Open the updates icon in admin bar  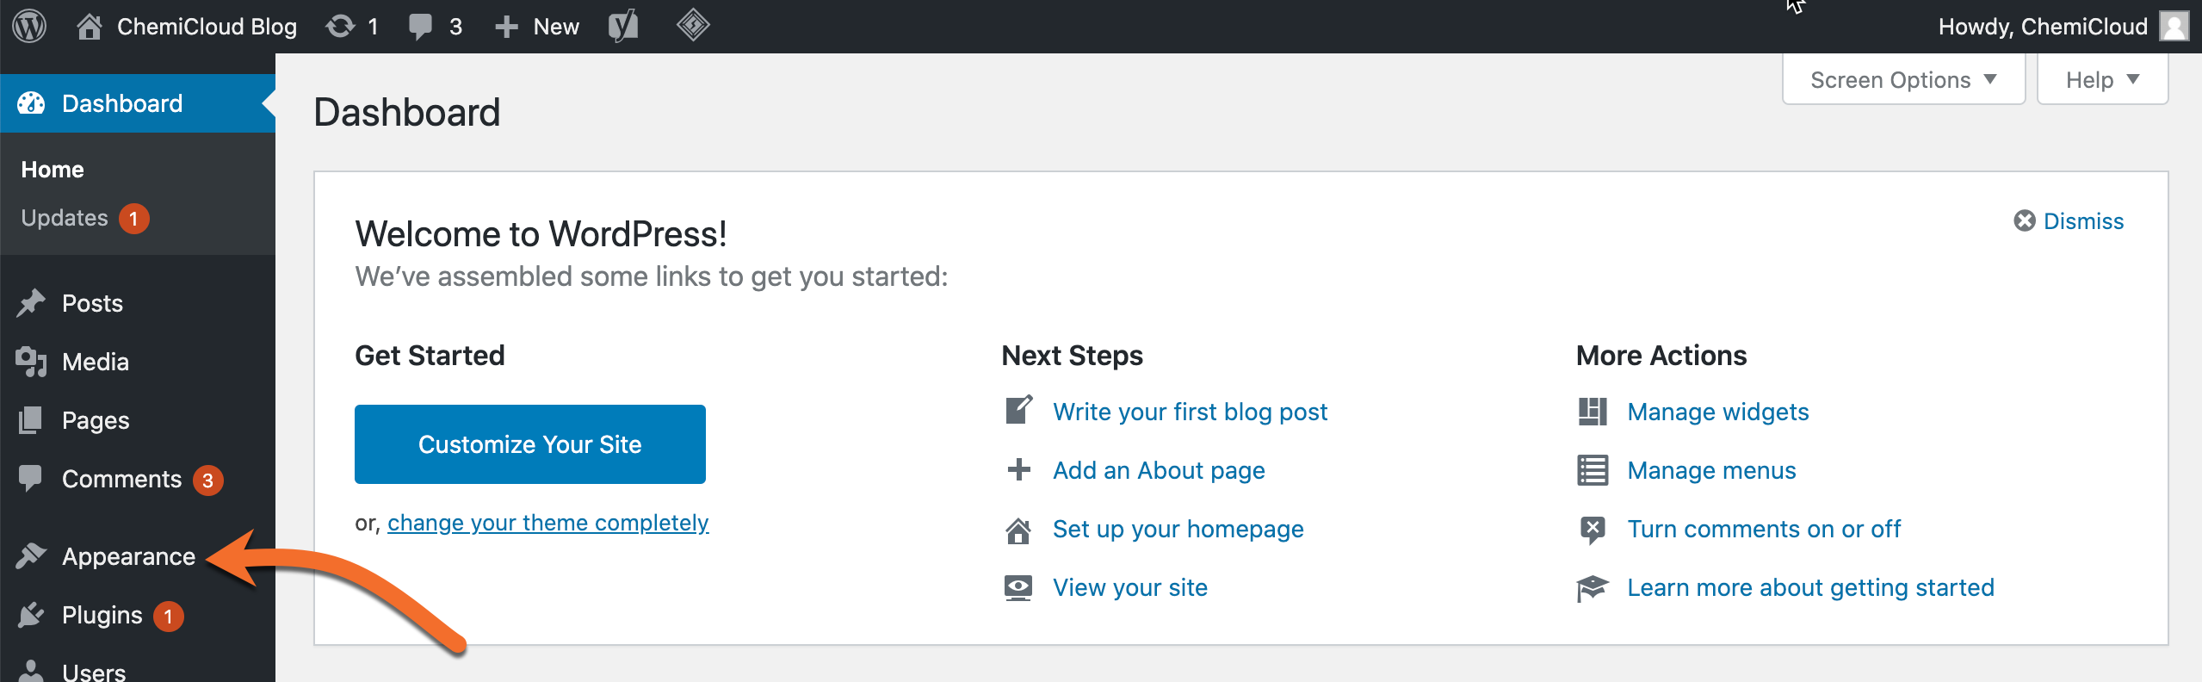pos(341,26)
